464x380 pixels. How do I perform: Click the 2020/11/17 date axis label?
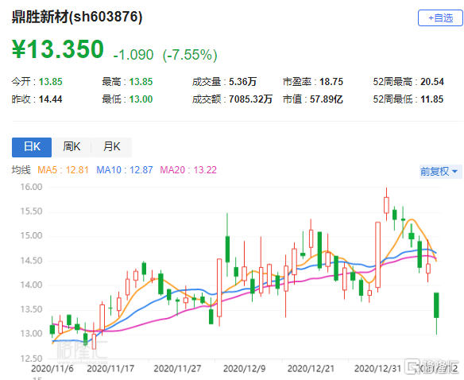110,369
